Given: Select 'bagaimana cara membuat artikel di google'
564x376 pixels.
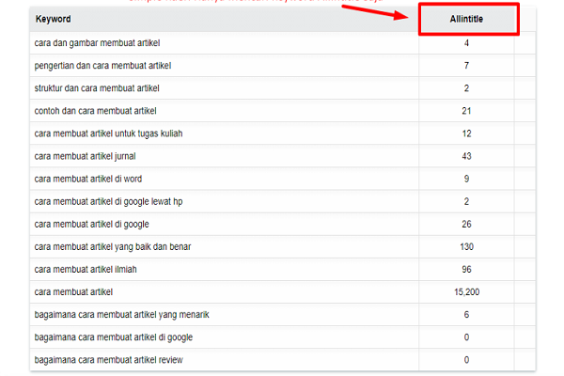Looking at the screenshot, I should pos(114,337).
